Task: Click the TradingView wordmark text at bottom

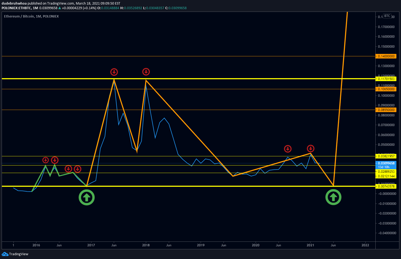Action: coord(19,254)
